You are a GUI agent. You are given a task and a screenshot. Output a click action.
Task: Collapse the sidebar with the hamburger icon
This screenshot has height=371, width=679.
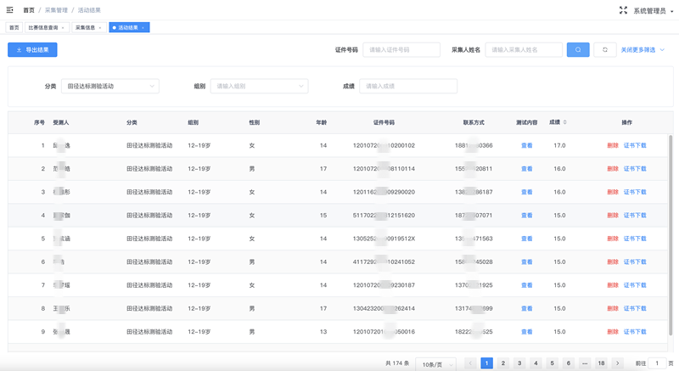[x=10, y=10]
